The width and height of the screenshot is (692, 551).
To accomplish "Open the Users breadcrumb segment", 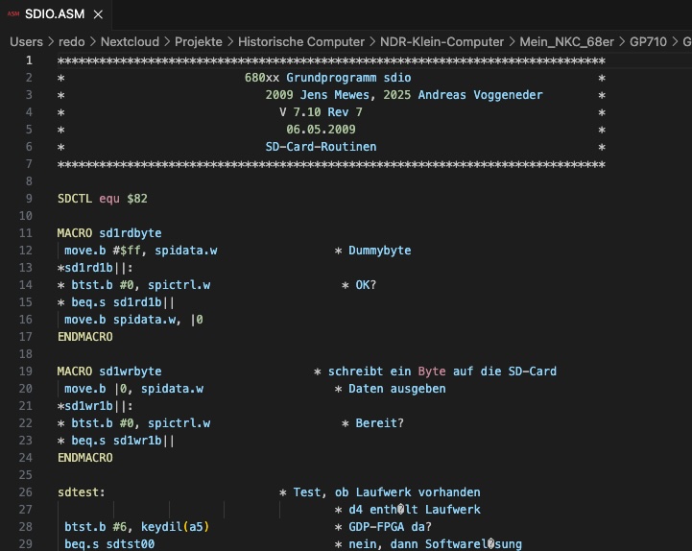I will (x=26, y=41).
